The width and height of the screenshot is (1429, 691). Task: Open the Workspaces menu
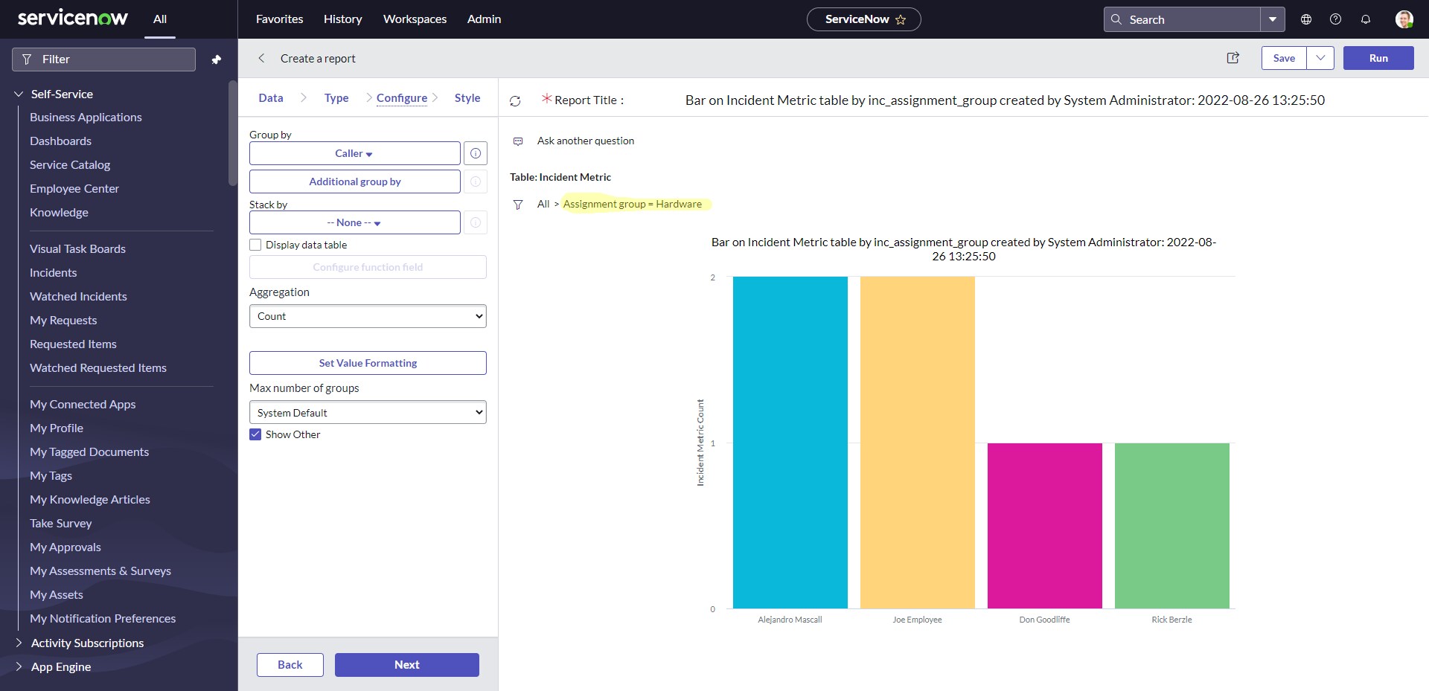click(415, 19)
